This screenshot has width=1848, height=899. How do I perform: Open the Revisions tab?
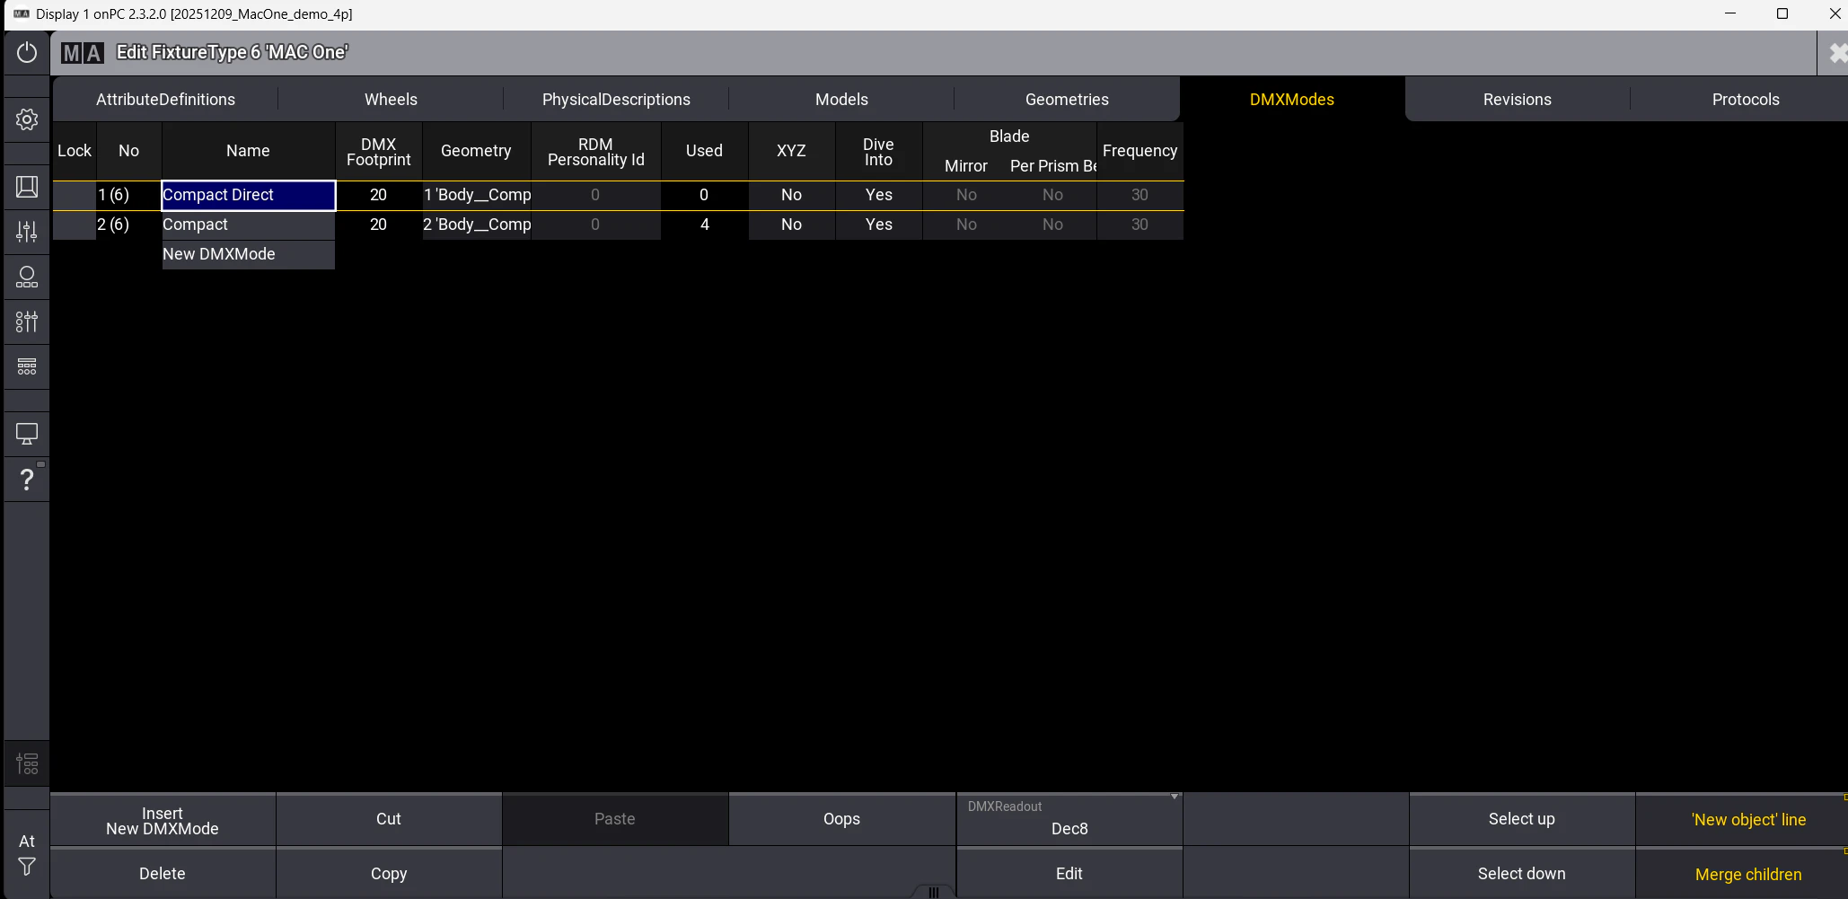tap(1518, 100)
